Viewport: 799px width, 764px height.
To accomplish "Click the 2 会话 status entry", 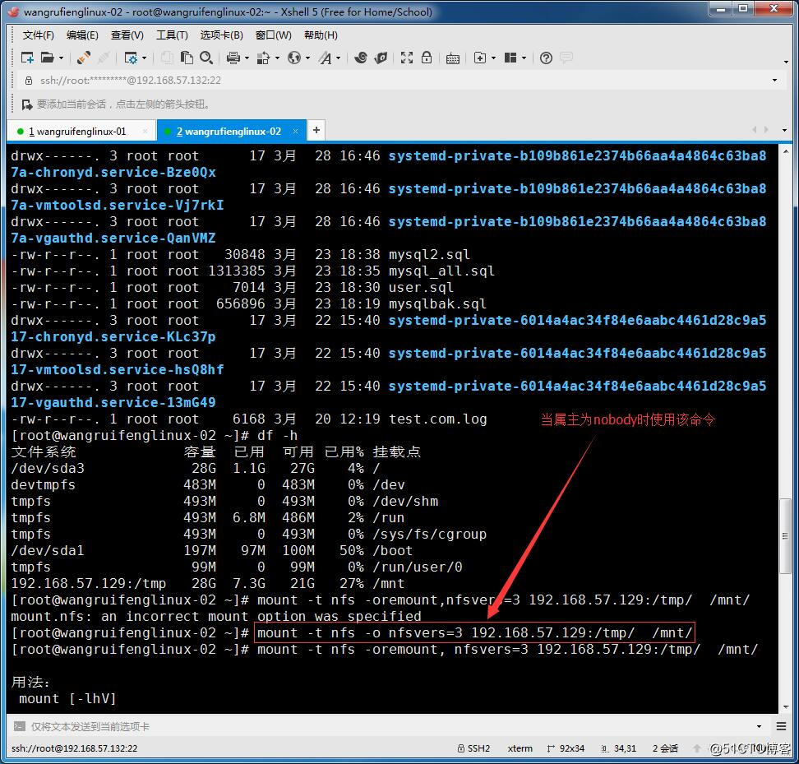I will coord(665,748).
